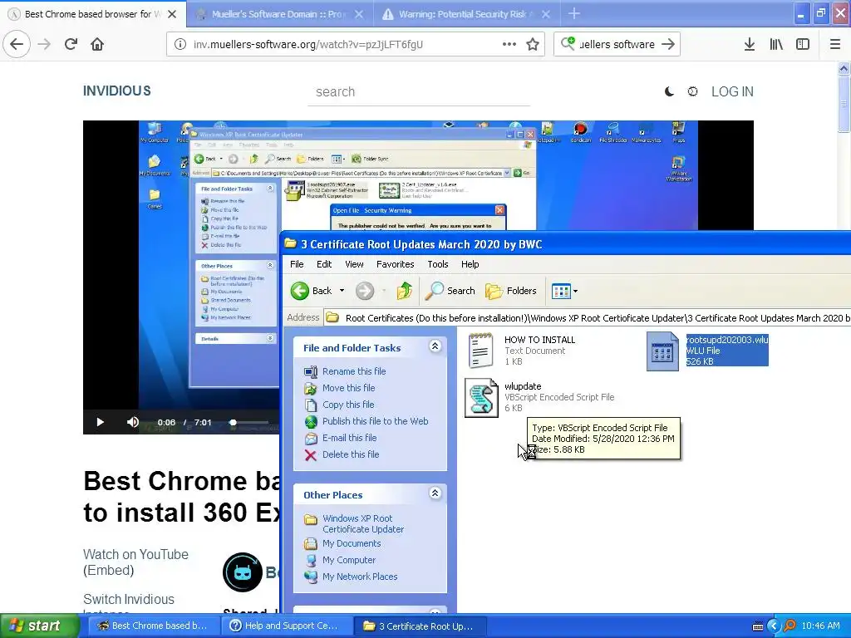Expand hidden system tray icons arrow
Viewport: 851px width, 638px height.
(x=774, y=626)
